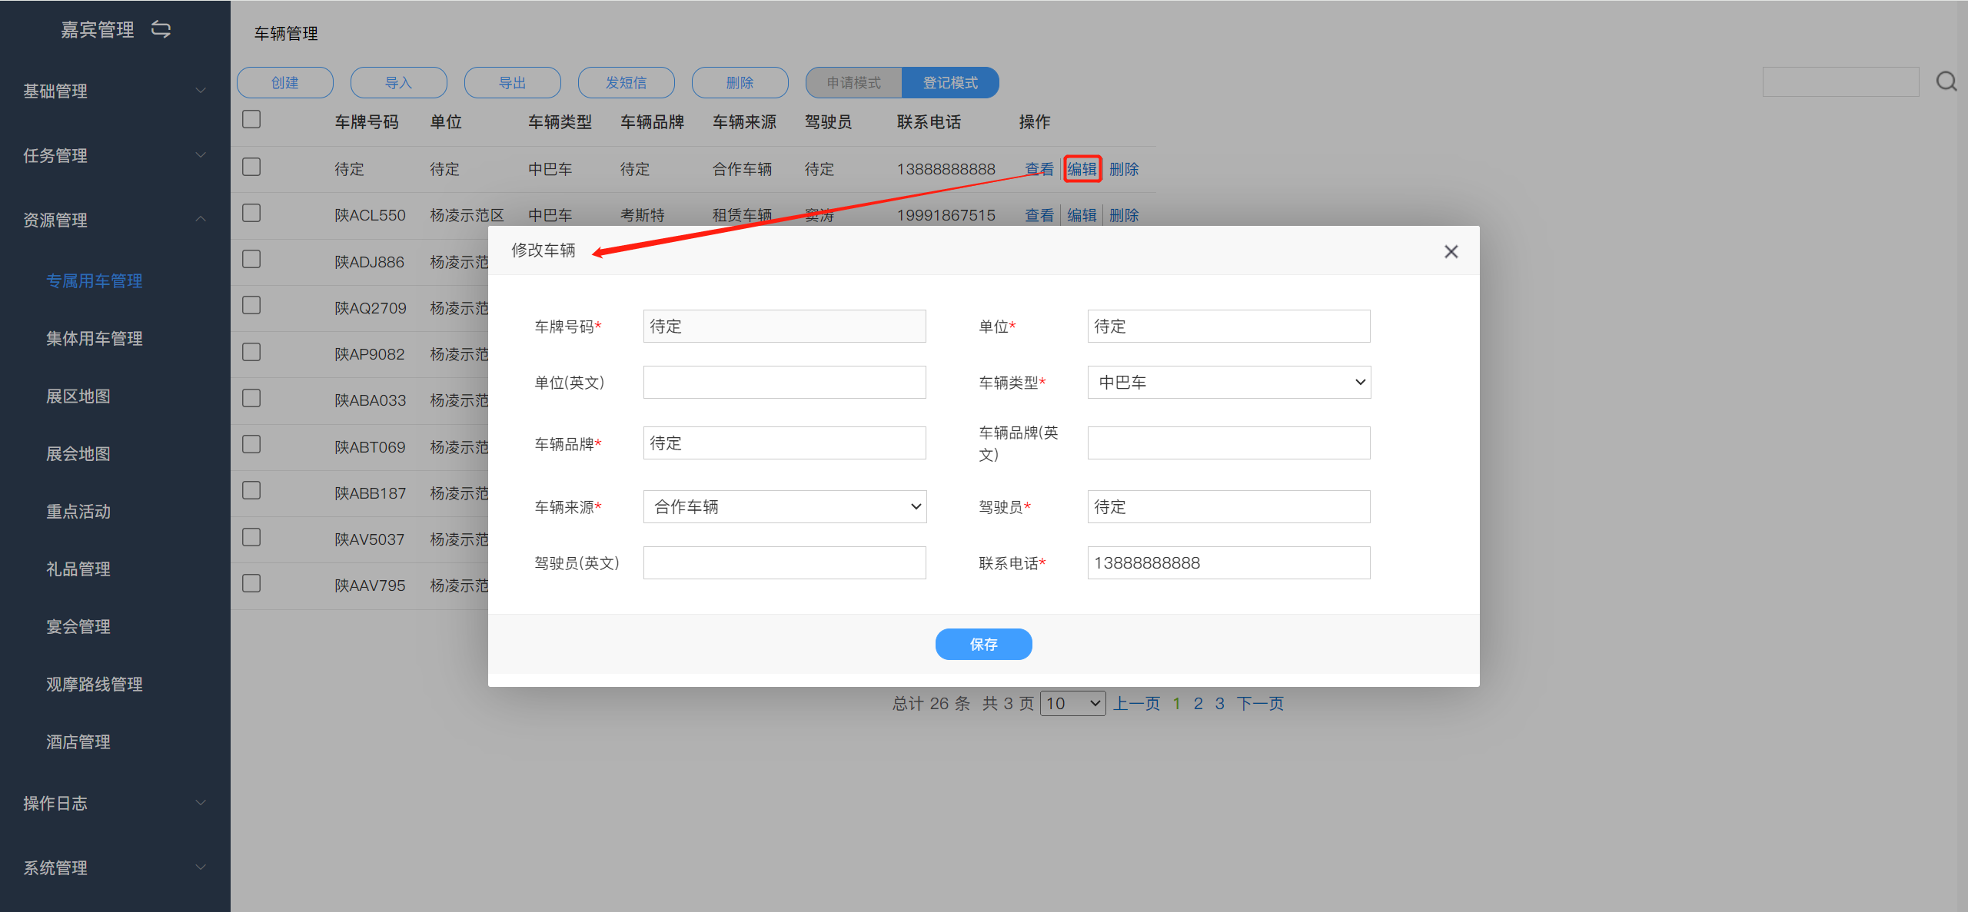Go to page 2 in pagination
This screenshot has width=1968, height=912.
[1198, 704]
